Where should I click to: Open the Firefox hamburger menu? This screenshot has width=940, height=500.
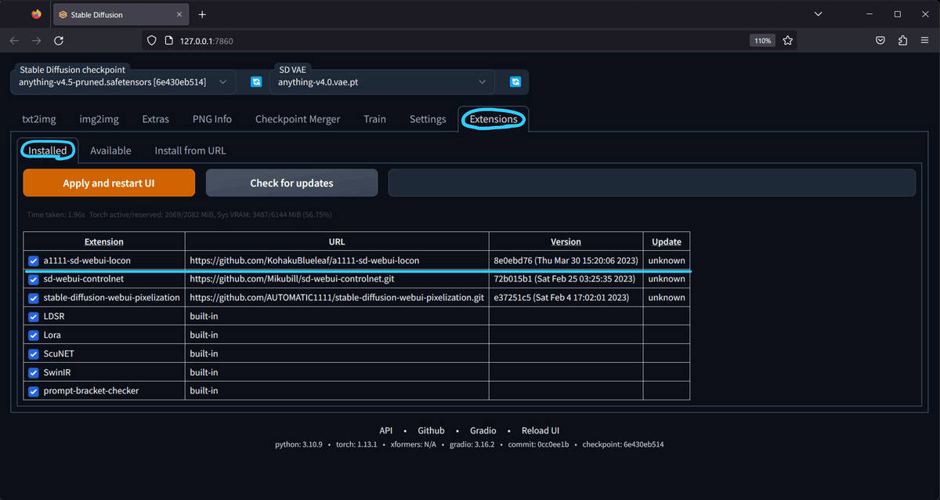tap(925, 40)
